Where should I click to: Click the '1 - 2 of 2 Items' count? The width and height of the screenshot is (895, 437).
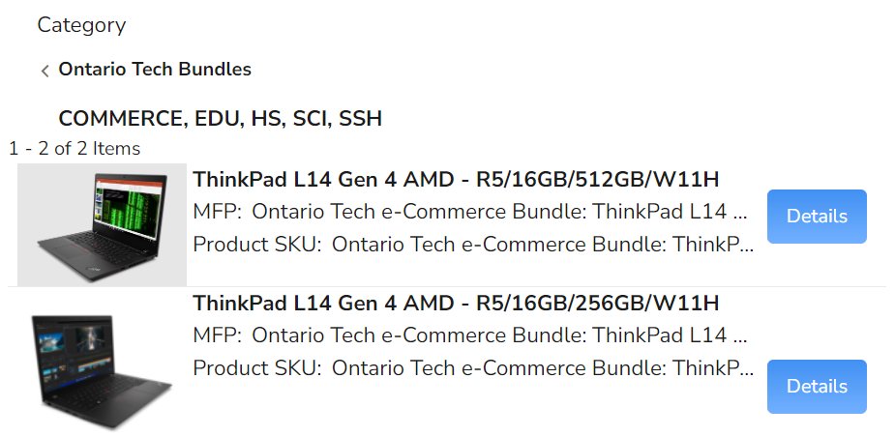tap(75, 149)
